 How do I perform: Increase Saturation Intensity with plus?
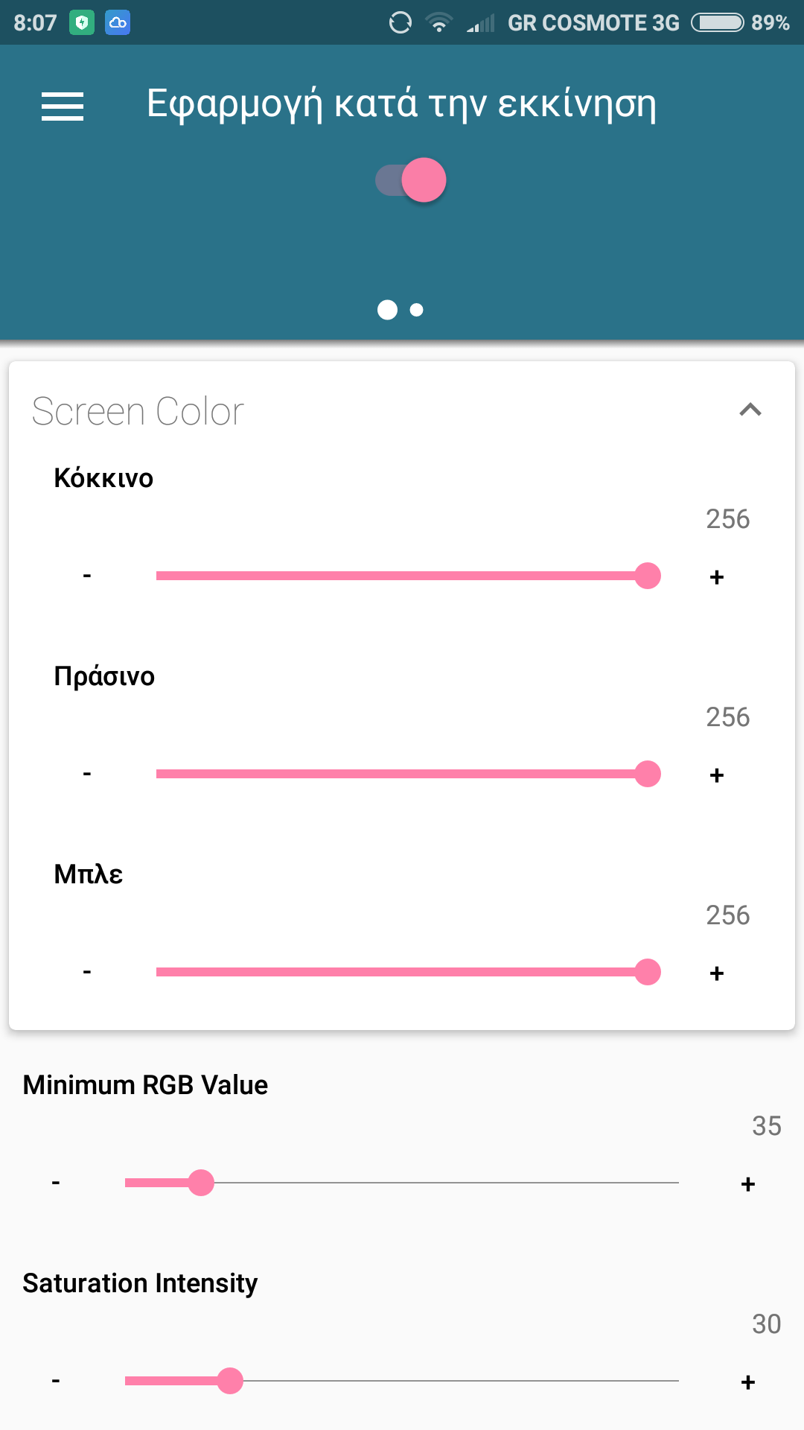pyautogui.click(x=748, y=1382)
